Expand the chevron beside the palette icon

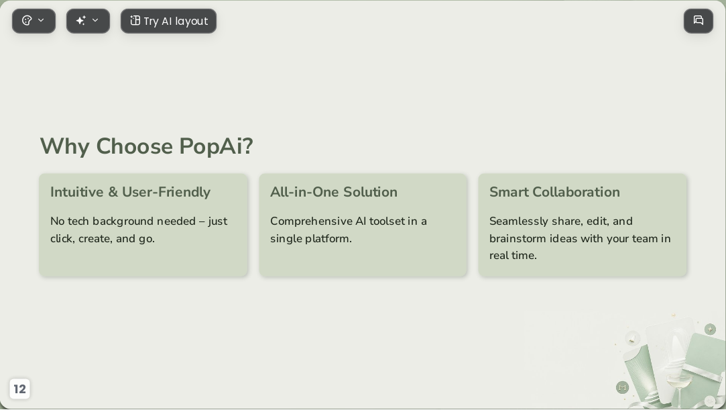pos(41,20)
